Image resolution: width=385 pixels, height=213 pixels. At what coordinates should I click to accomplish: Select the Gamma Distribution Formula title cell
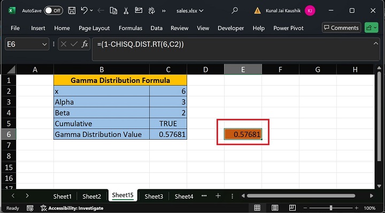coord(120,80)
